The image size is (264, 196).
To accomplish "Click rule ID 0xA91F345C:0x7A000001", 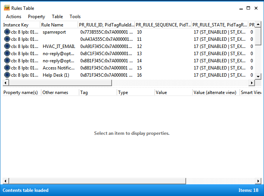I will point(106,46).
